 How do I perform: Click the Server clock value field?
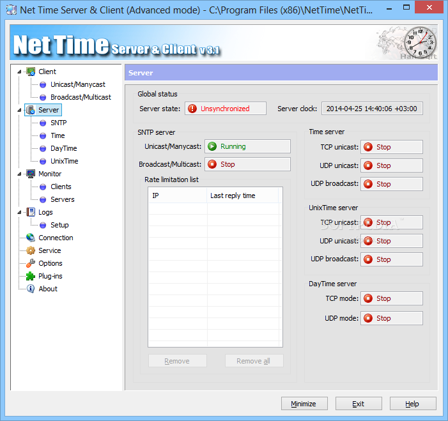coord(372,109)
